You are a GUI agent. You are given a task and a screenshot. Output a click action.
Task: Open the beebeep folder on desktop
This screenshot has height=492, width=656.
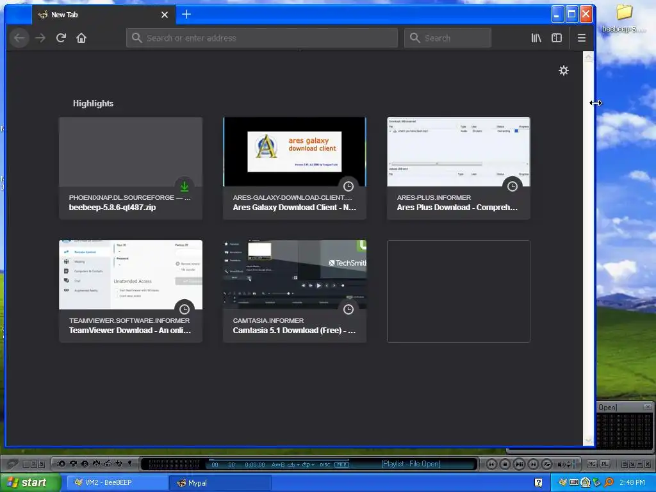[x=624, y=19]
